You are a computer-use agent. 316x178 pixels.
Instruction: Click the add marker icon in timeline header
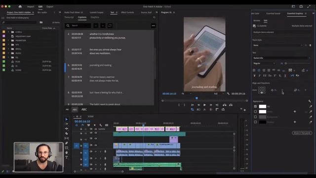94,125
